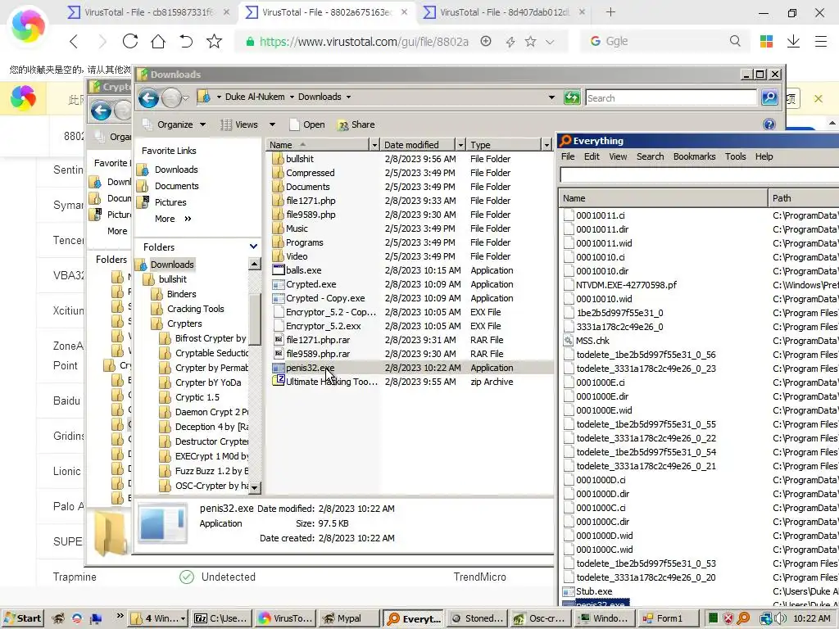Click the browser reload icon
This screenshot has width=839, height=629.
pos(130,41)
